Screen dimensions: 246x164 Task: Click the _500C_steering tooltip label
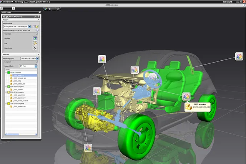(x=199, y=104)
